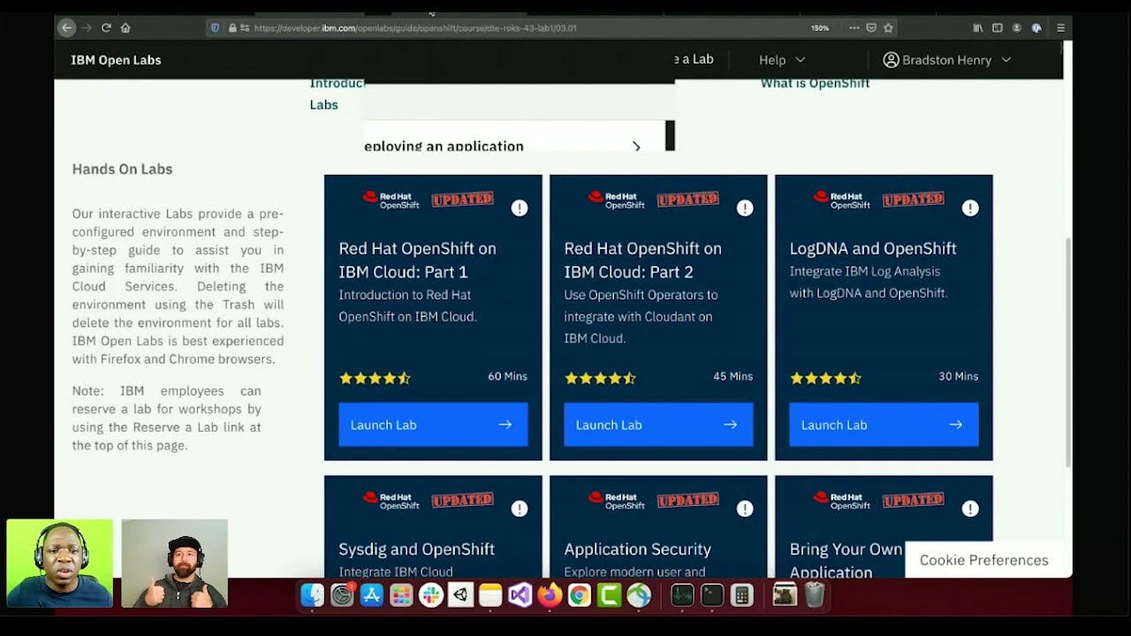
Task: Show info for Application Security lab
Action: (x=745, y=509)
